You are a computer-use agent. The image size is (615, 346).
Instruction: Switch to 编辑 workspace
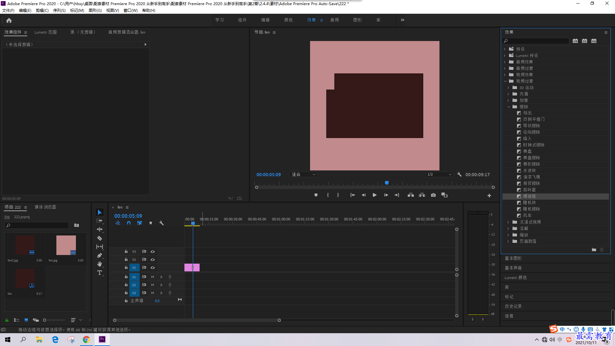click(265, 20)
